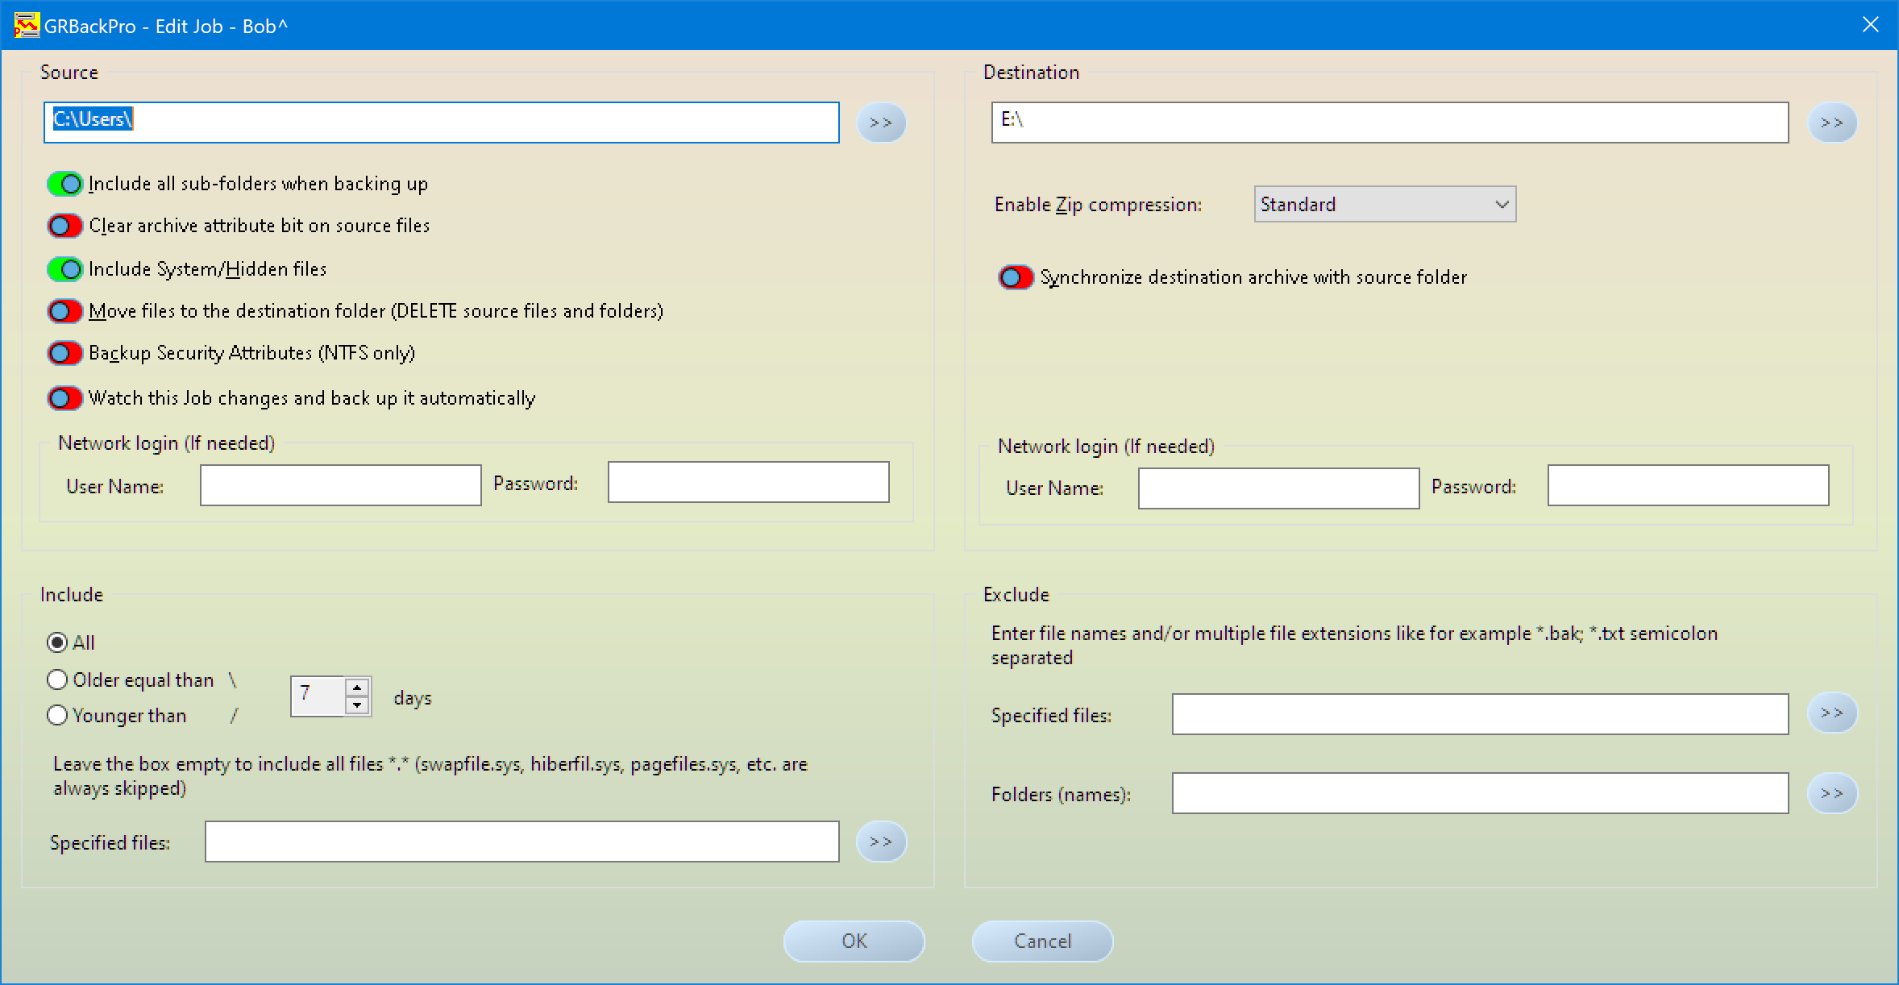Click Exclude specified files >> browse button
The image size is (1899, 985).
click(1831, 713)
